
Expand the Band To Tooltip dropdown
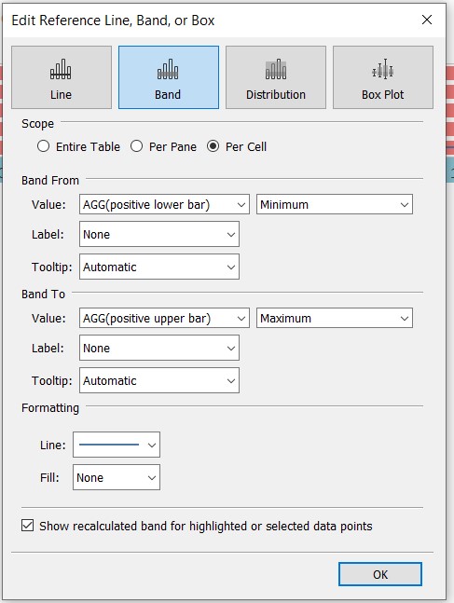(159, 380)
